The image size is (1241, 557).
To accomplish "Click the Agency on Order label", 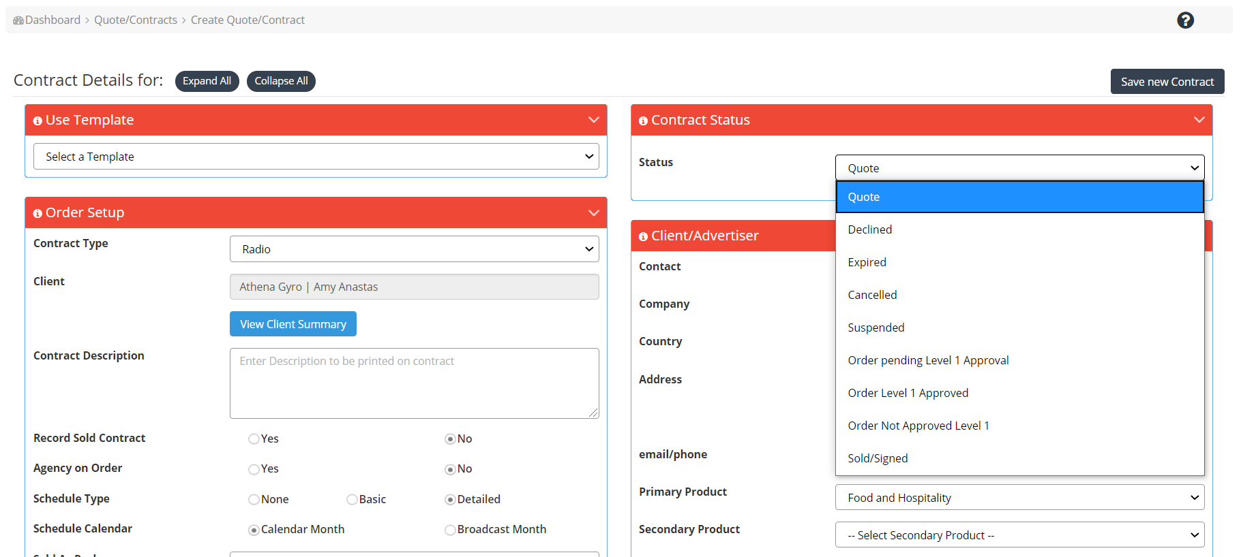I will pos(78,468).
